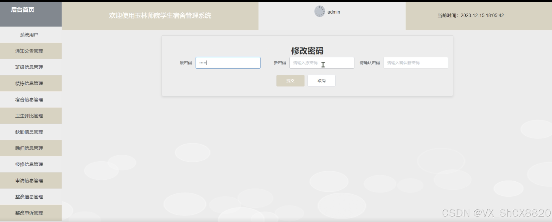Open 宿舍信息管理 menu item
Screen dimensions: 552x222
[31, 99]
